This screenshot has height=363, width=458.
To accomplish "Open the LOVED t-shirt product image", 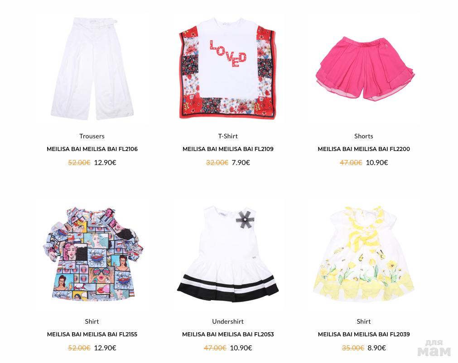I will coord(228,69).
